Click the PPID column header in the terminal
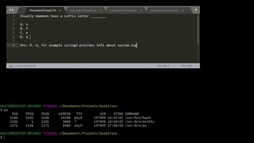This screenshot has height=143, width=254. (29, 114)
